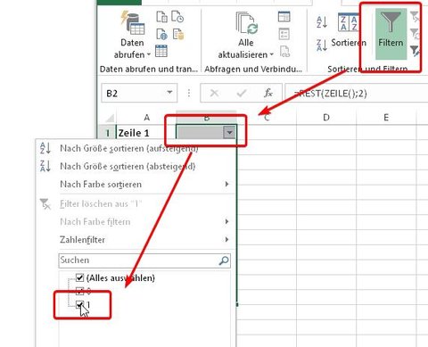The height and width of the screenshot is (347, 428).
Task: Open the Daten abrufen database icon
Action: [133, 22]
